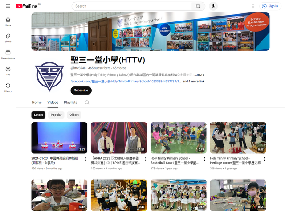
Task: Open the three-dot settings menu
Action: 253,6
